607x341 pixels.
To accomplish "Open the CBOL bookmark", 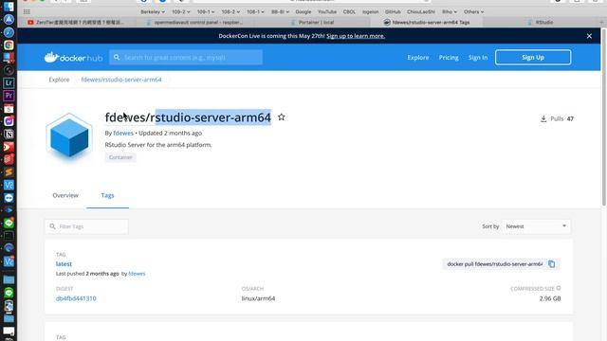I will point(349,12).
